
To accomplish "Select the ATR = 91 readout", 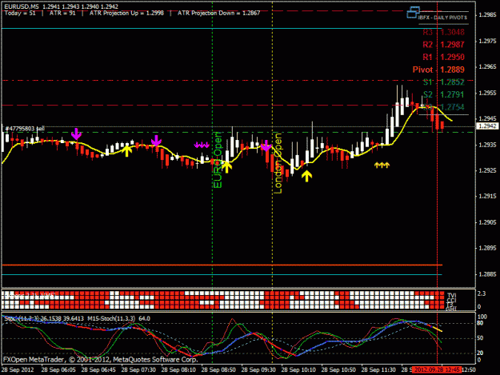I will click(62, 13).
